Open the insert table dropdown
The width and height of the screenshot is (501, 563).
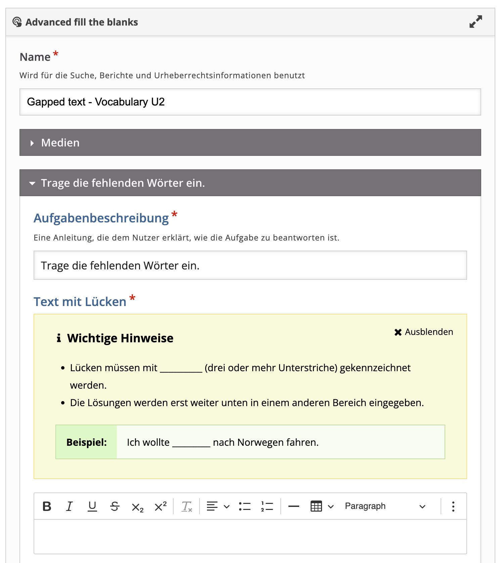pyautogui.click(x=322, y=506)
